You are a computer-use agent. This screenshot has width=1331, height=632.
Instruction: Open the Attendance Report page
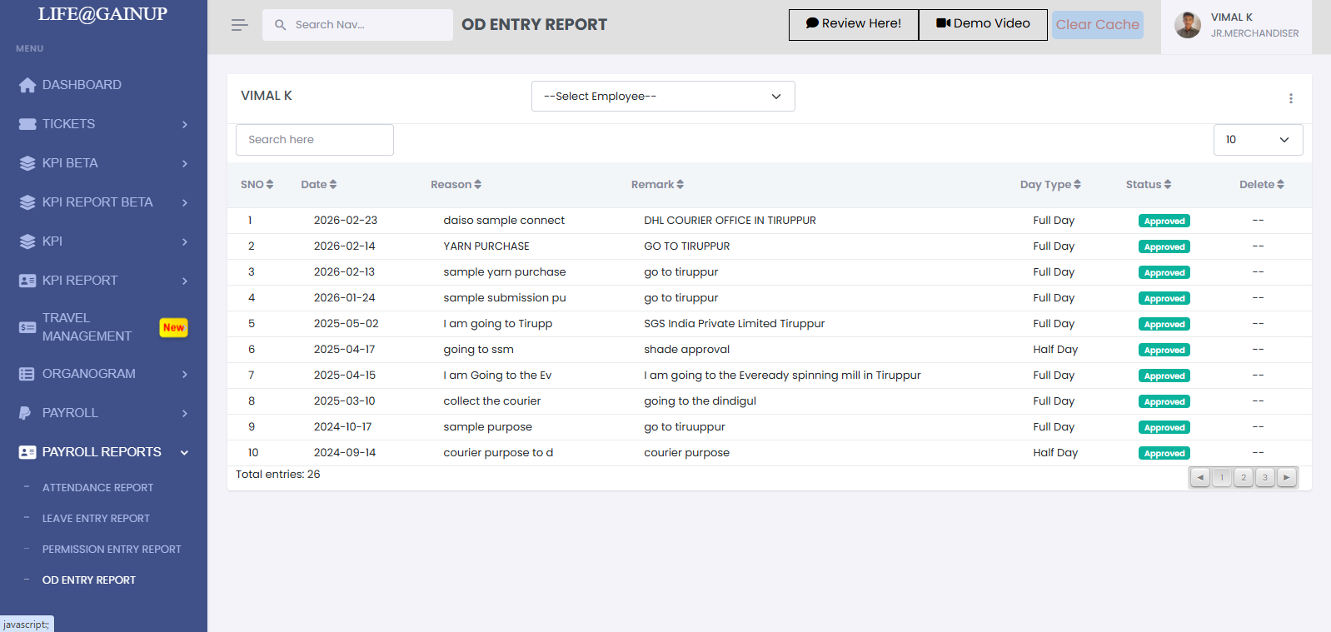click(97, 488)
